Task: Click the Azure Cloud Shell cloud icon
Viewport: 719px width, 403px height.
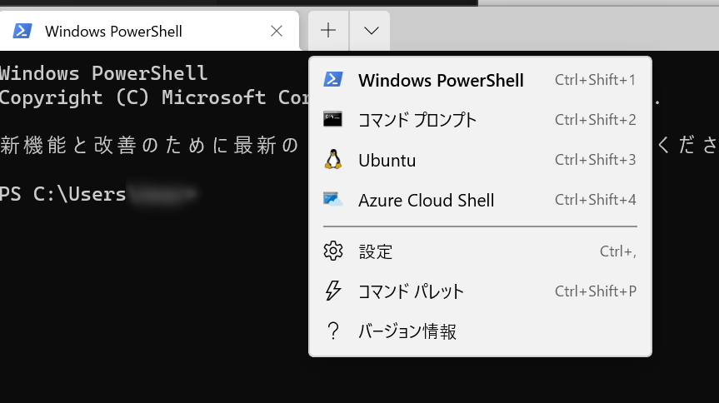Action: (333, 200)
